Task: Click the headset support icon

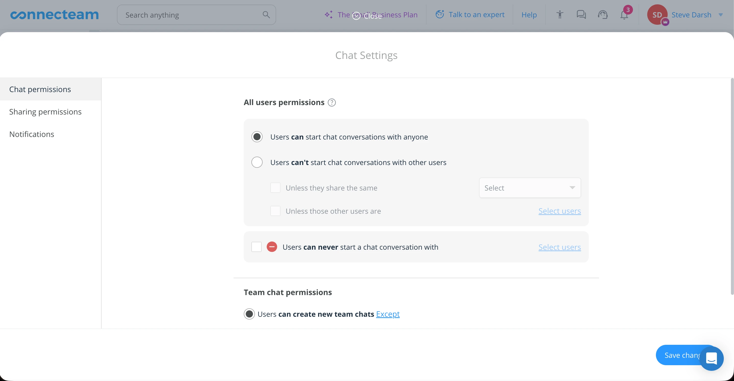Action: (603, 15)
